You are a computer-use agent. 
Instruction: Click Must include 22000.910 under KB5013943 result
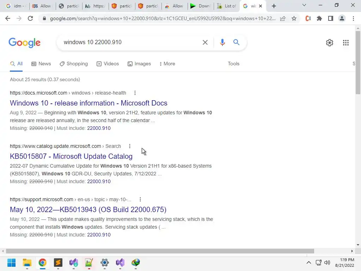(99, 235)
